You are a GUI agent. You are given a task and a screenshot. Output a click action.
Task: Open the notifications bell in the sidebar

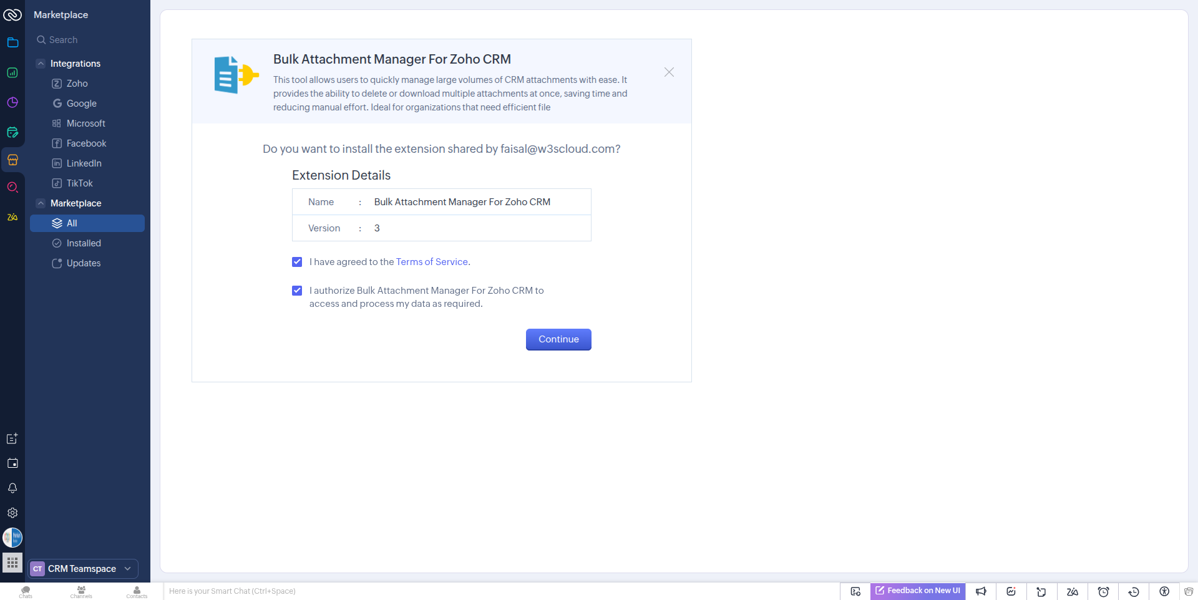(12, 488)
